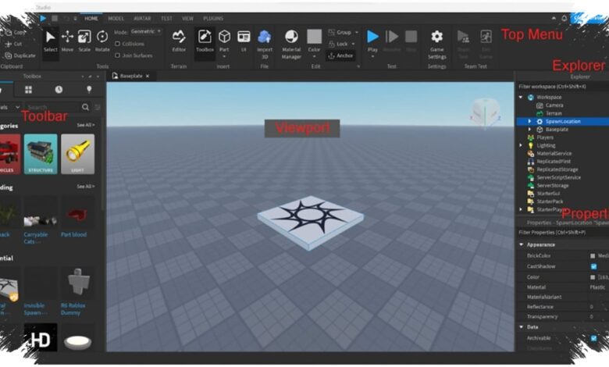Open the Material Manager
The height and width of the screenshot is (367, 609).
tap(291, 45)
